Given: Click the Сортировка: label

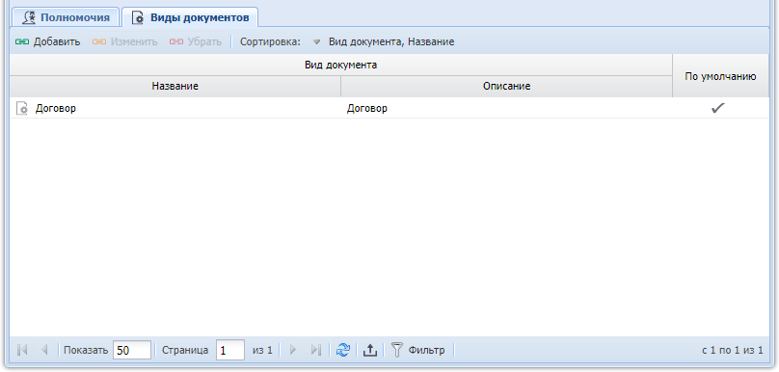Looking at the screenshot, I should tap(271, 41).
